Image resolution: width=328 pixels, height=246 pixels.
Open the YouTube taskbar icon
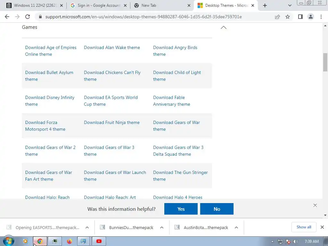[x=99, y=242]
